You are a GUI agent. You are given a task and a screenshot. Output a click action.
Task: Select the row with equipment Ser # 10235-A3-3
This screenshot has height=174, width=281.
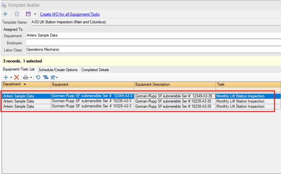click(92, 101)
